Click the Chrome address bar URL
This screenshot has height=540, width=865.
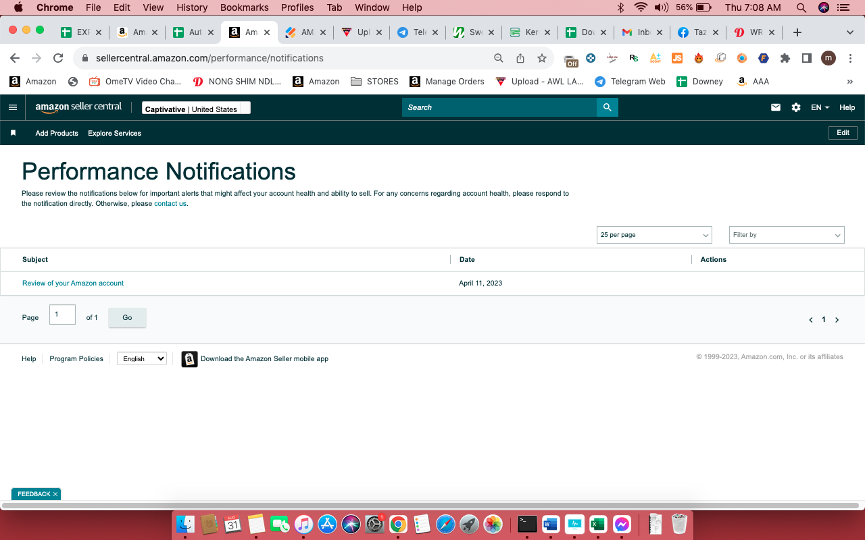tap(209, 58)
